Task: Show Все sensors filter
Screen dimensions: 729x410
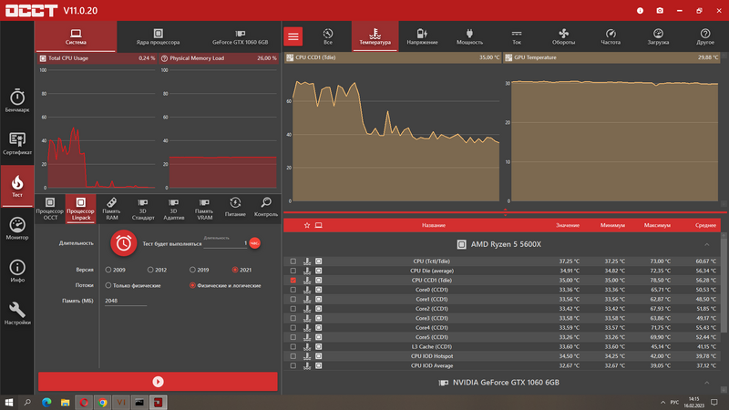Action: [x=328, y=36]
